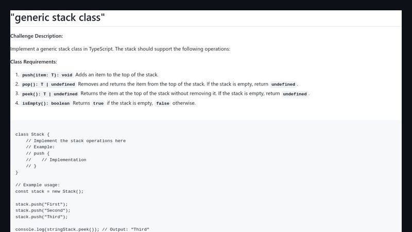Click 'undefined' tag at the end of peek description
This screenshot has height=232, width=412.
pyautogui.click(x=295, y=94)
